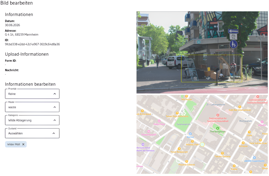Select the image ID text

32,44
